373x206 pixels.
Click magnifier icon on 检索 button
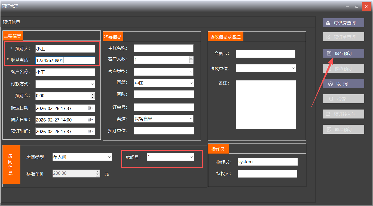(x=331, y=99)
